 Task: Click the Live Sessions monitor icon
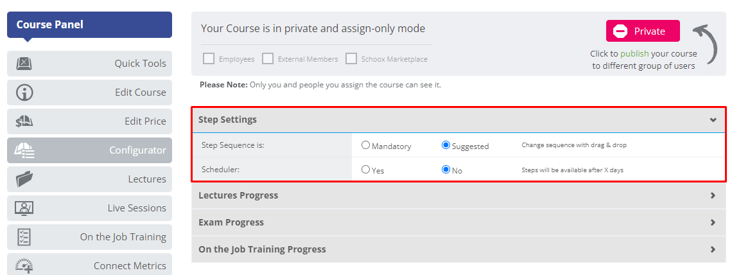click(x=24, y=208)
